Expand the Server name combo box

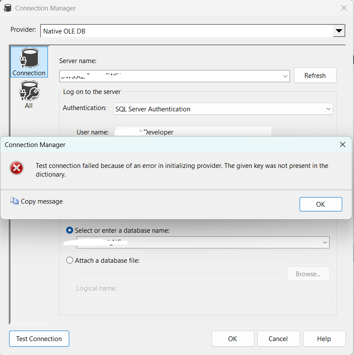coord(285,76)
